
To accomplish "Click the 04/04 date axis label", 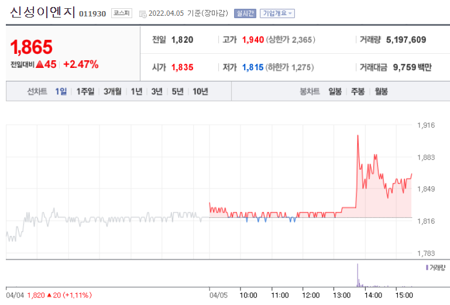I will (x=15, y=295).
